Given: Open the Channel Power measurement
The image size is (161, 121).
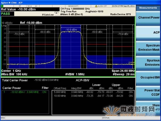Looking at the screenshot, I should tap(148, 18).
